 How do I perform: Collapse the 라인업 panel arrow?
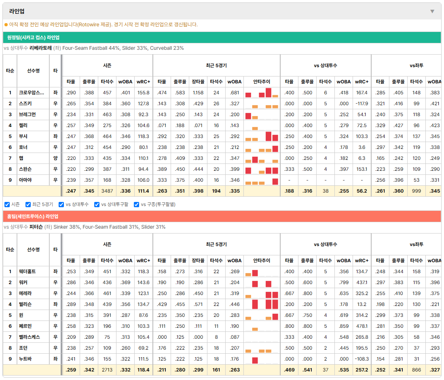(x=432, y=11)
